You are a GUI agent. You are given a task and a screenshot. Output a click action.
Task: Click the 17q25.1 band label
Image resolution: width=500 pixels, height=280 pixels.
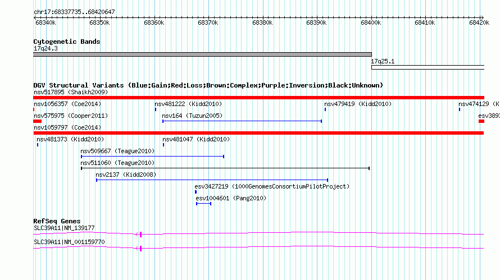click(x=383, y=61)
